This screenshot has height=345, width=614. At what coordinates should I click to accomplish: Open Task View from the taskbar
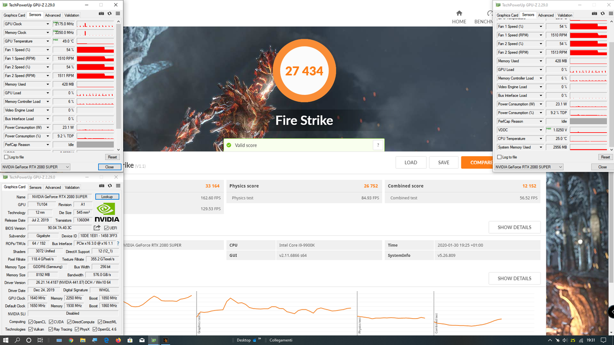[40, 340]
